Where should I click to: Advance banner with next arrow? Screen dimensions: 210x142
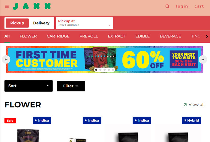[203, 59]
